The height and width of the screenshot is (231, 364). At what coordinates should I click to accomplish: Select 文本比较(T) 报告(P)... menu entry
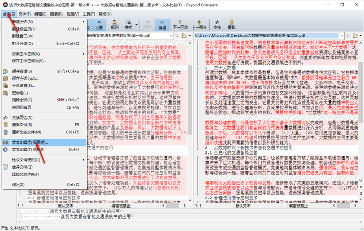click(44, 143)
